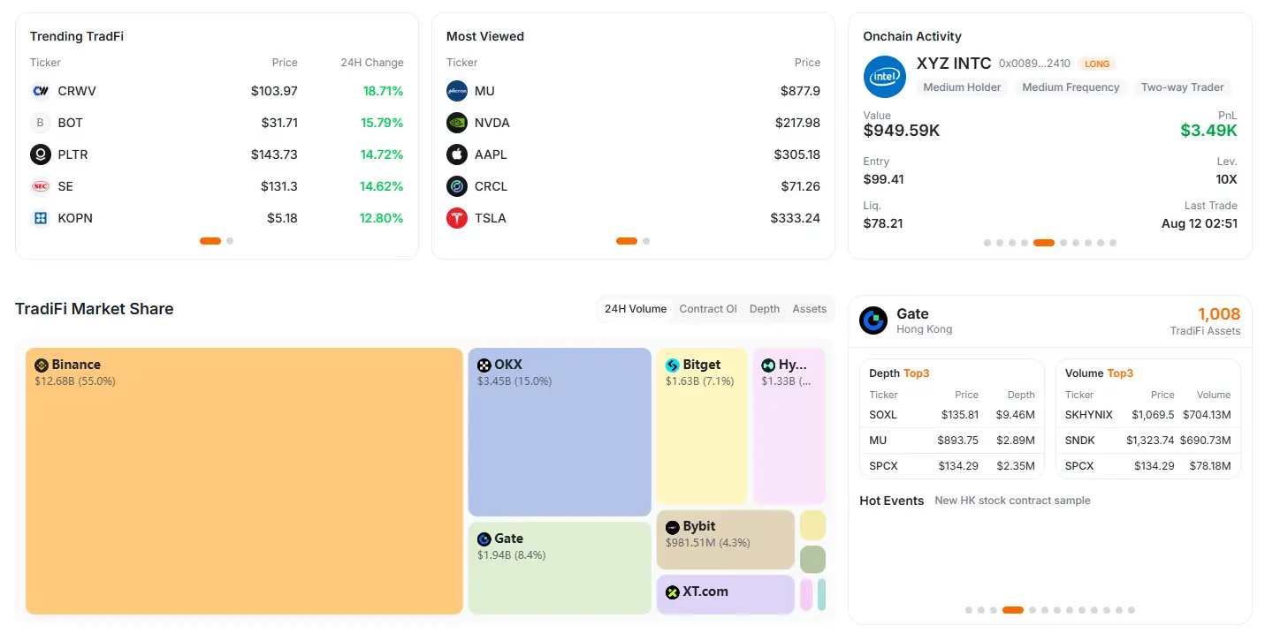
Task: Click the PLTR ticker logo icon
Action: point(41,154)
